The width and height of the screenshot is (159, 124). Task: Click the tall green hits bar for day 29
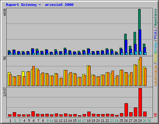(139, 19)
